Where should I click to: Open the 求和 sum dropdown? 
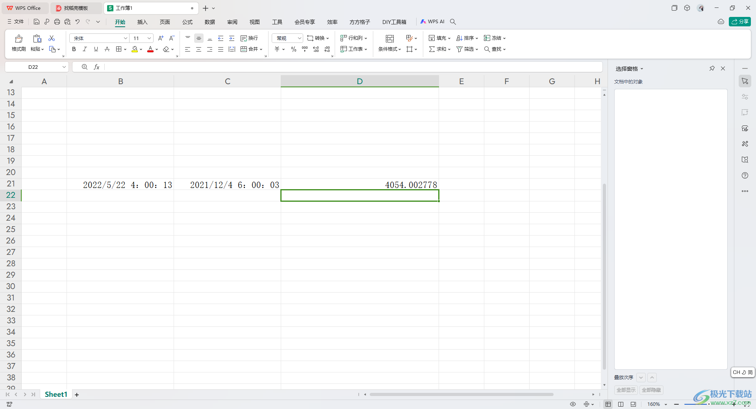point(449,49)
